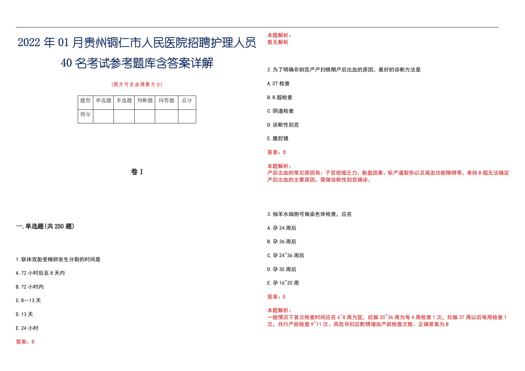
Task: Click the question 2 answer line '答案：D'
Action: 277,152
